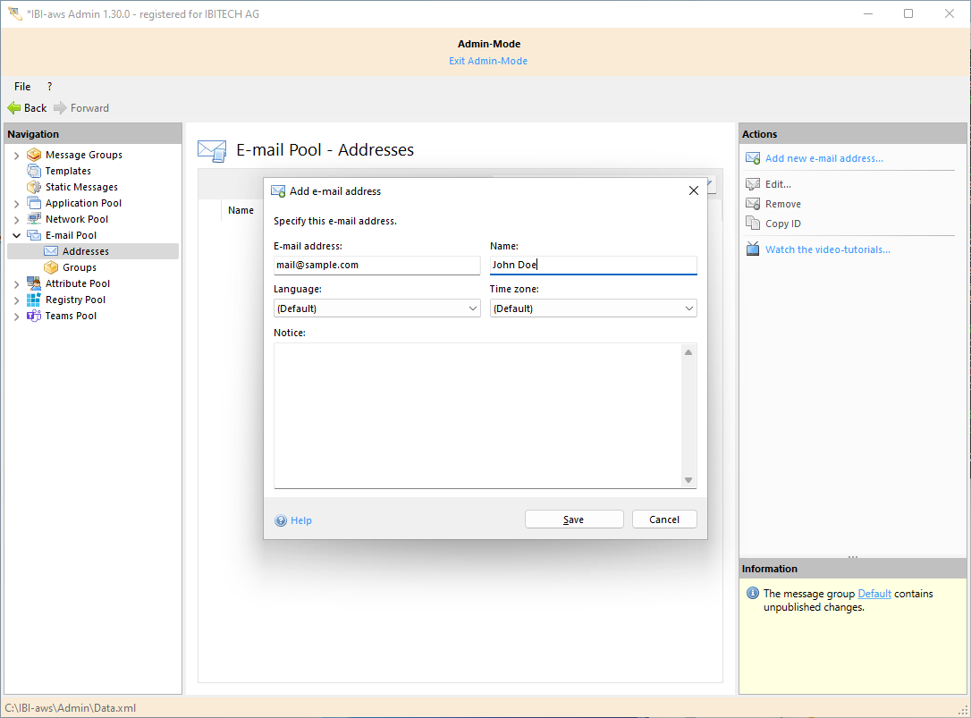
Task: Click the Exit Admin-Mode link
Action: click(488, 61)
